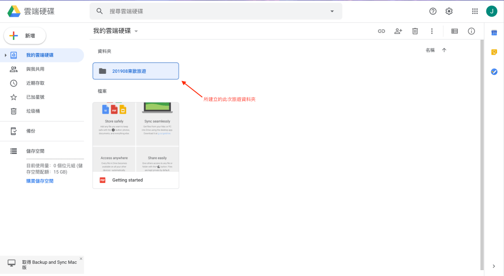Switch to list view layout

tap(454, 31)
